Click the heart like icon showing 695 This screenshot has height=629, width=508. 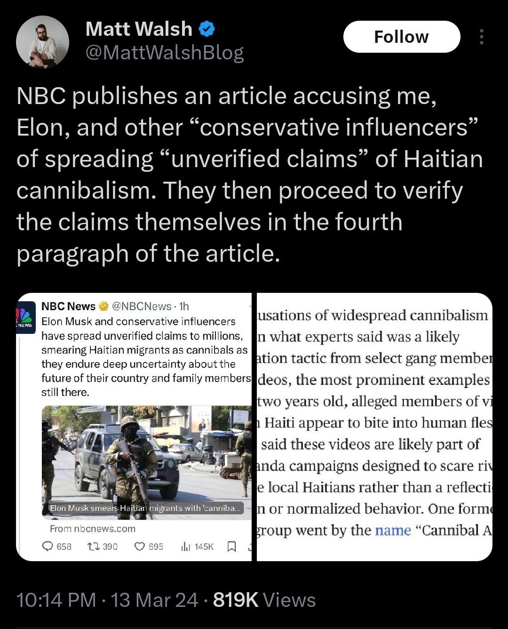(140, 546)
